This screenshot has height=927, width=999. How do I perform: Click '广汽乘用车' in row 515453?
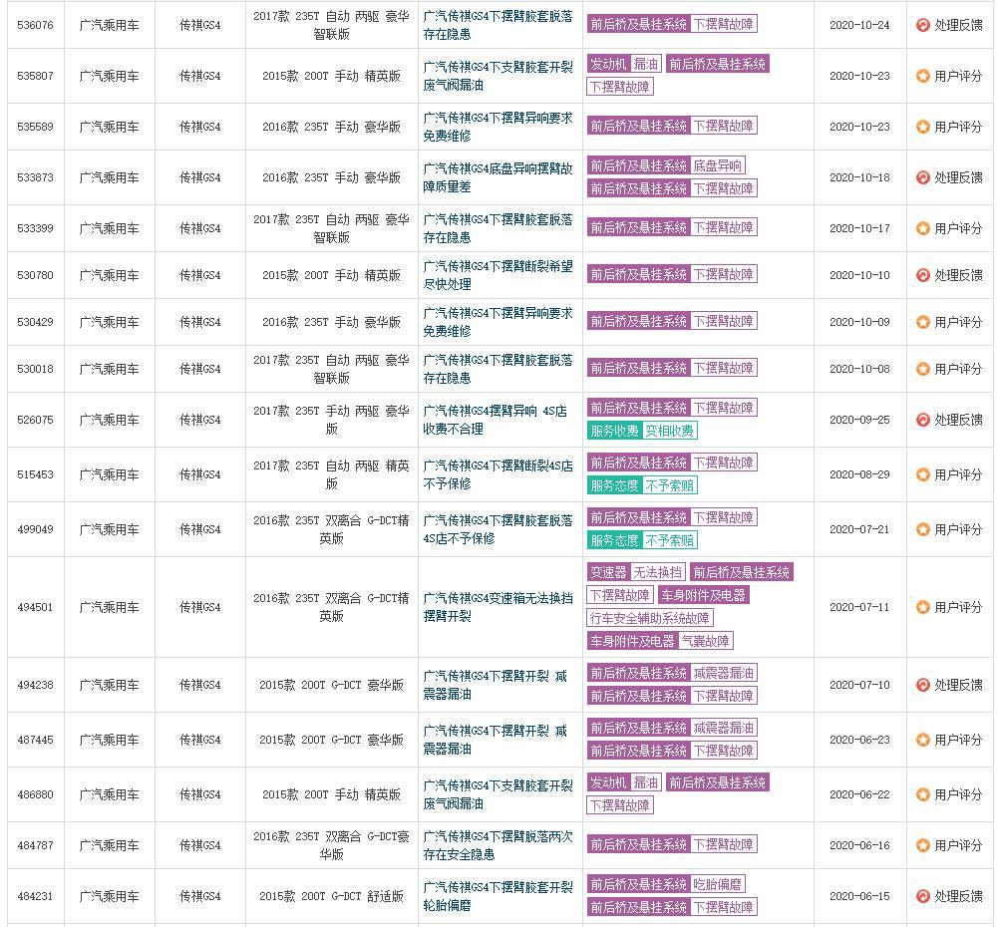pos(109,474)
